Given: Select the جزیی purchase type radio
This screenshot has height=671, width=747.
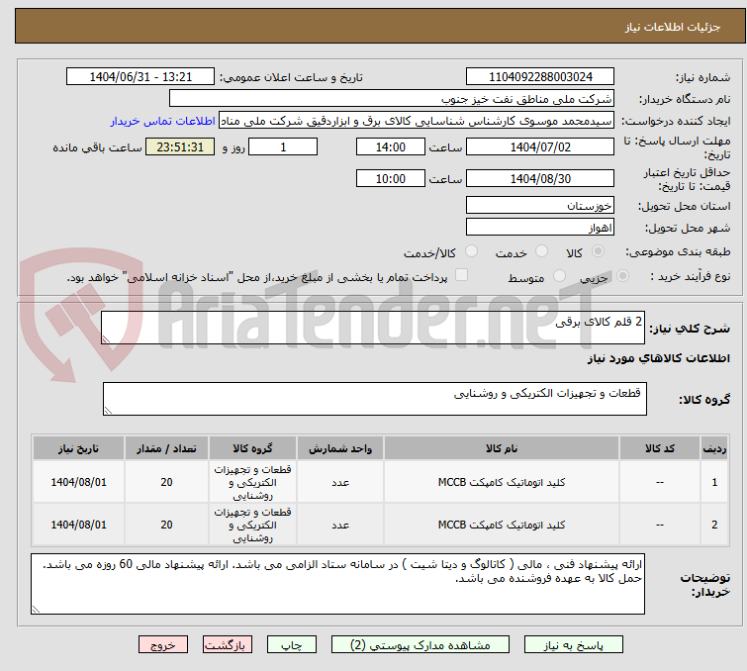Looking at the screenshot, I should (x=622, y=276).
